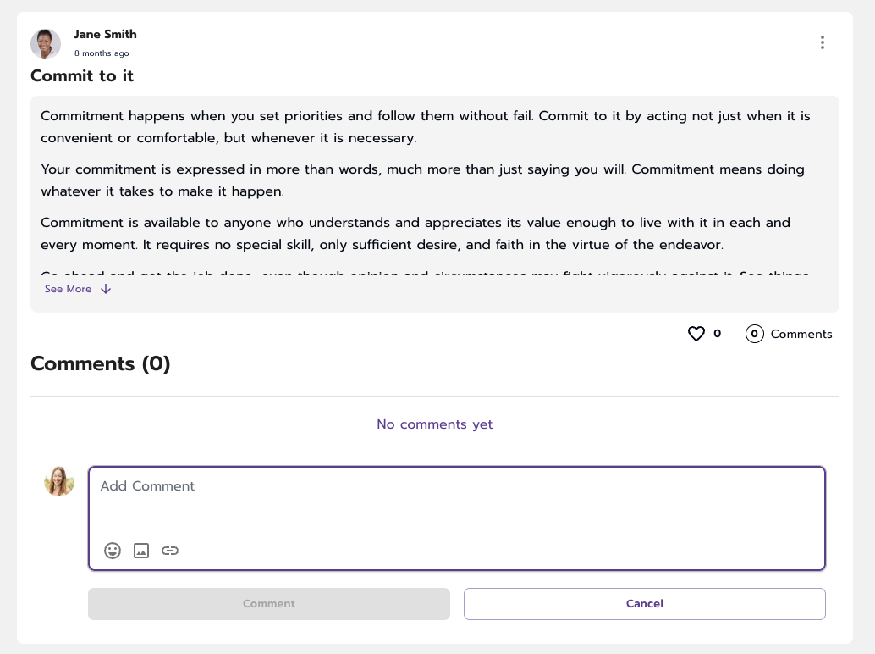Click the circled comment count icon
This screenshot has height=654, width=875.
tap(754, 334)
